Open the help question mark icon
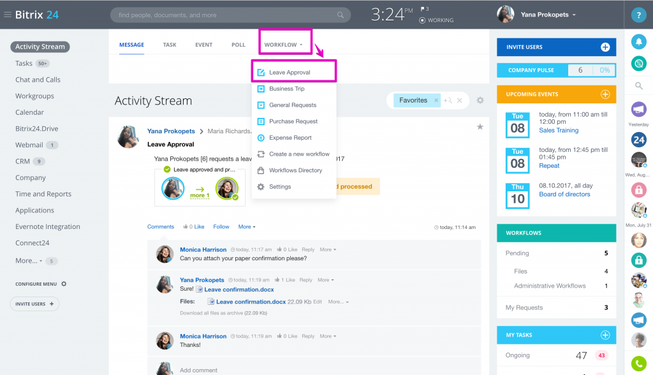The height and width of the screenshot is (375, 653). (638, 15)
